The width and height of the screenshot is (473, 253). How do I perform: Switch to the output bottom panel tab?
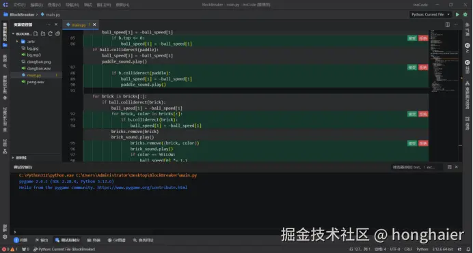pos(42,240)
